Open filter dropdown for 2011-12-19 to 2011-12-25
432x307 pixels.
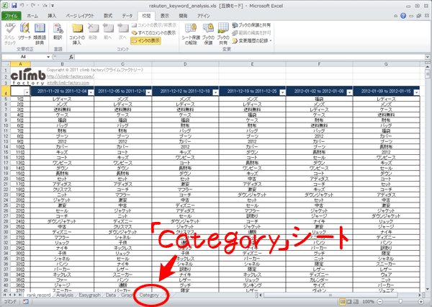point(282,92)
